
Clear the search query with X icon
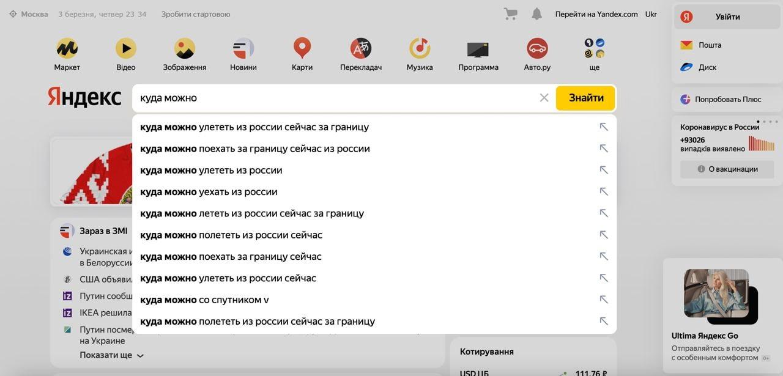(x=544, y=98)
